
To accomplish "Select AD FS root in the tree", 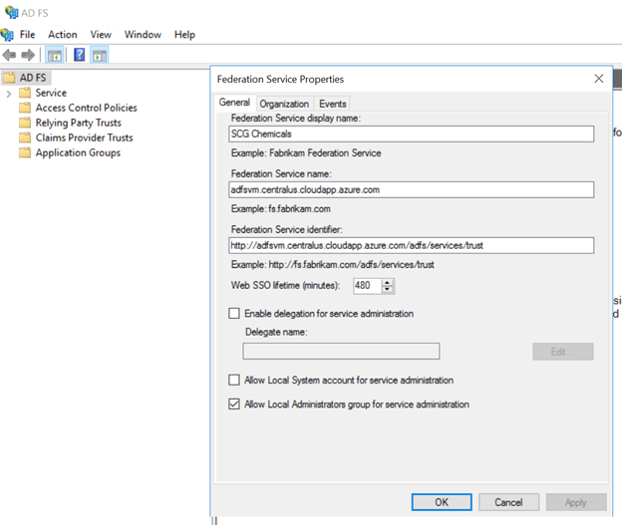I will tap(33, 78).
